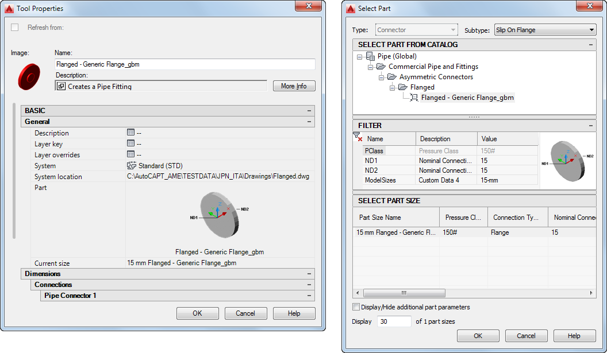The height and width of the screenshot is (353, 607).
Task: Collapse the Asymmetric Connectors tree node
Action: point(381,77)
